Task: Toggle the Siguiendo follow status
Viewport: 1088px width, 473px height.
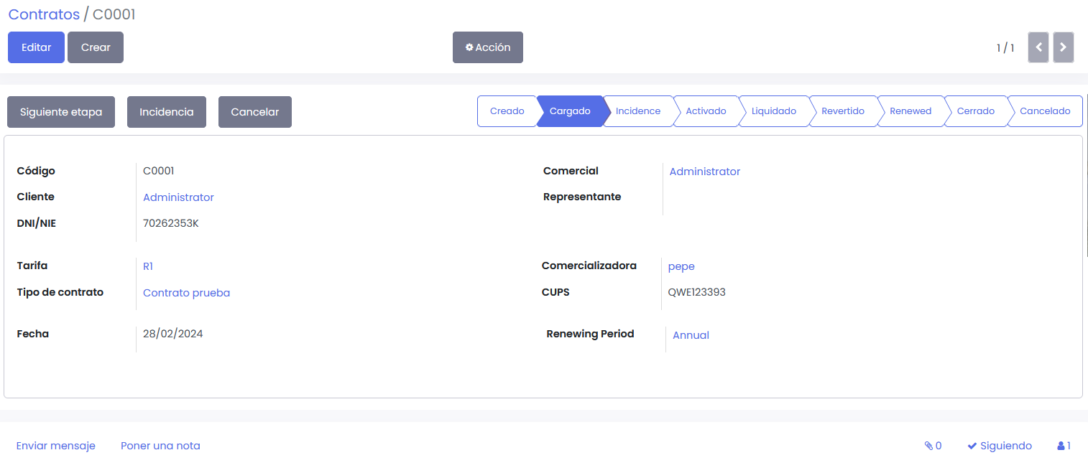Action: pyautogui.click(x=999, y=446)
